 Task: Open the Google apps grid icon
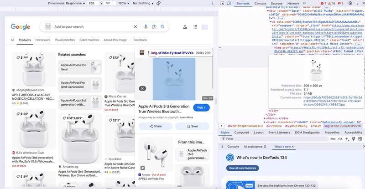[195, 27]
